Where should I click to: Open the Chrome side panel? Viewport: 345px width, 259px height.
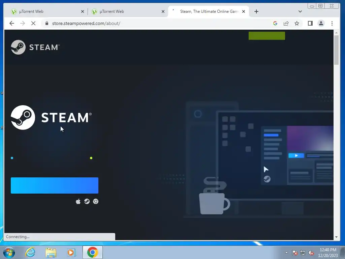click(x=310, y=23)
